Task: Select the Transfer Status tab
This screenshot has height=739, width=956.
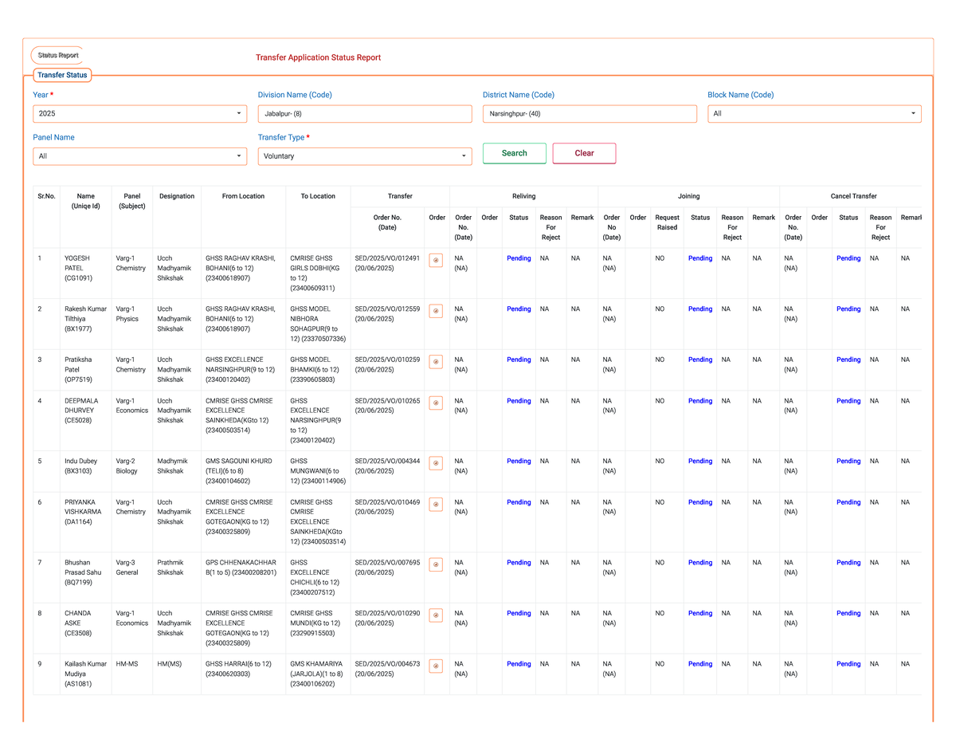Action: click(x=62, y=75)
